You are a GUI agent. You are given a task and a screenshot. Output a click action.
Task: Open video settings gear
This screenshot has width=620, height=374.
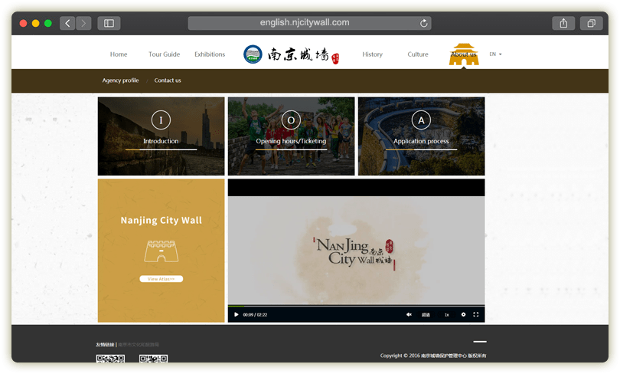click(463, 314)
